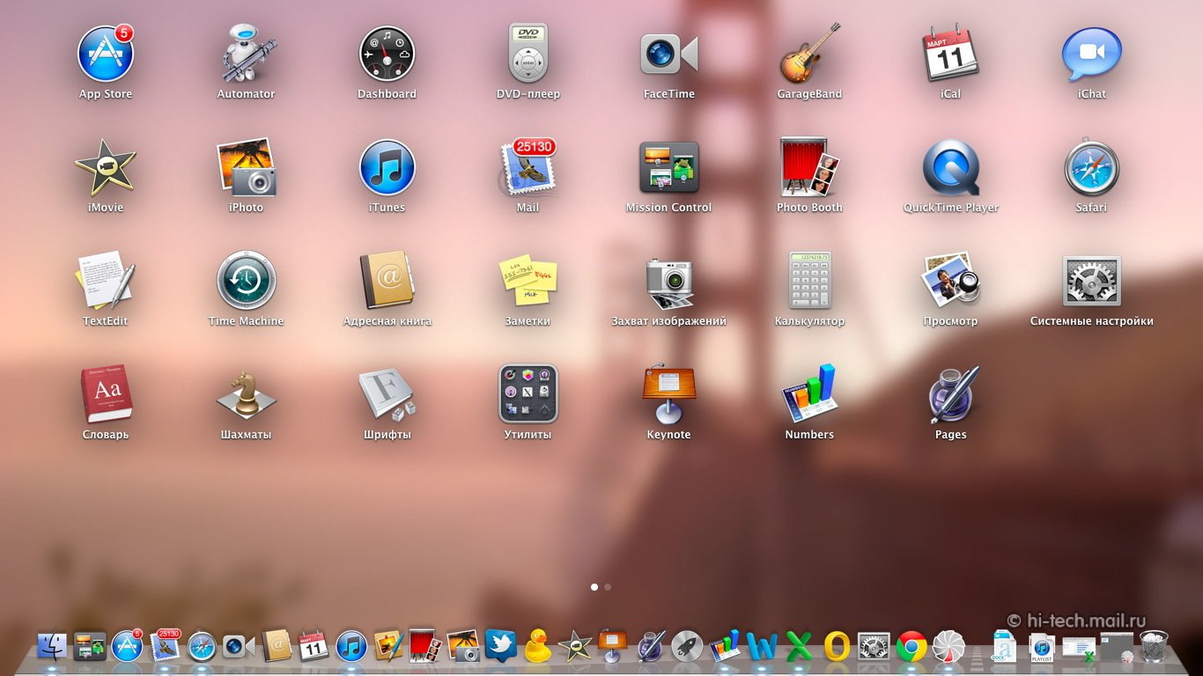
Task: Launch DVD-плеер from the grid
Action: tap(528, 54)
